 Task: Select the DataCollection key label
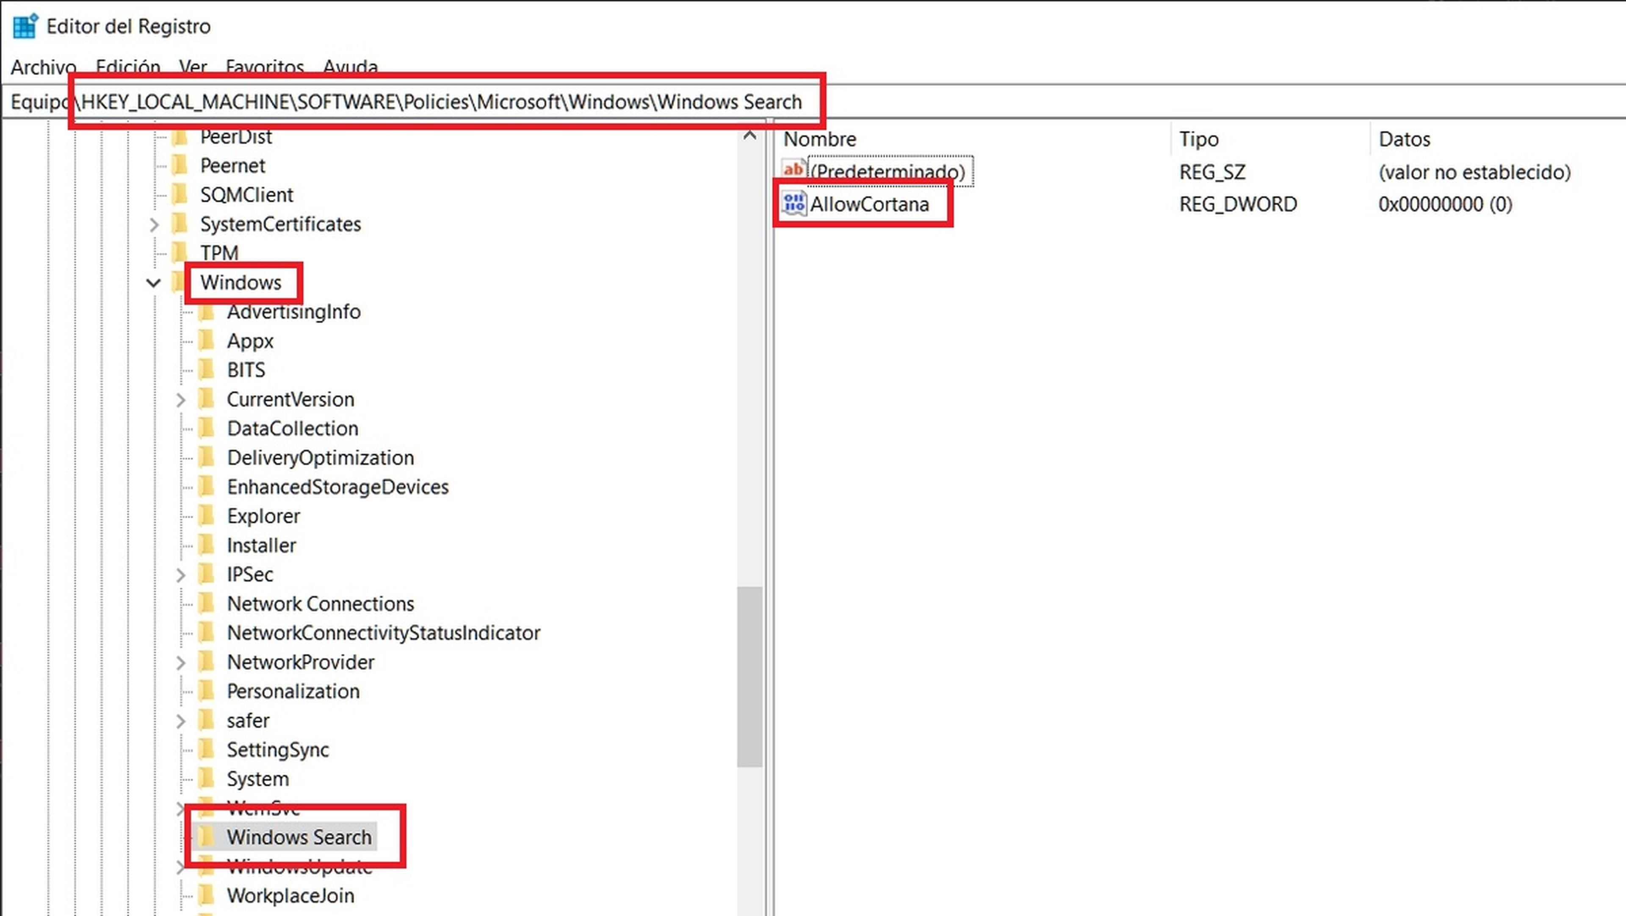coord(292,429)
